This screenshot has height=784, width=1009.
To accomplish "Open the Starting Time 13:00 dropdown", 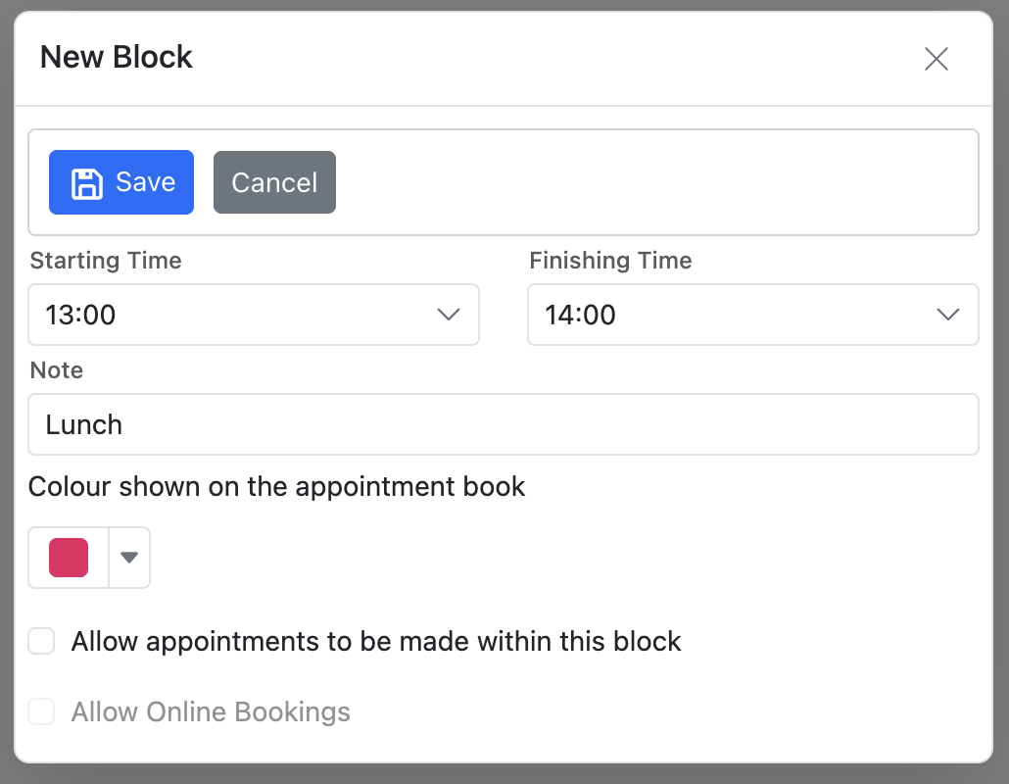I will pos(253,315).
